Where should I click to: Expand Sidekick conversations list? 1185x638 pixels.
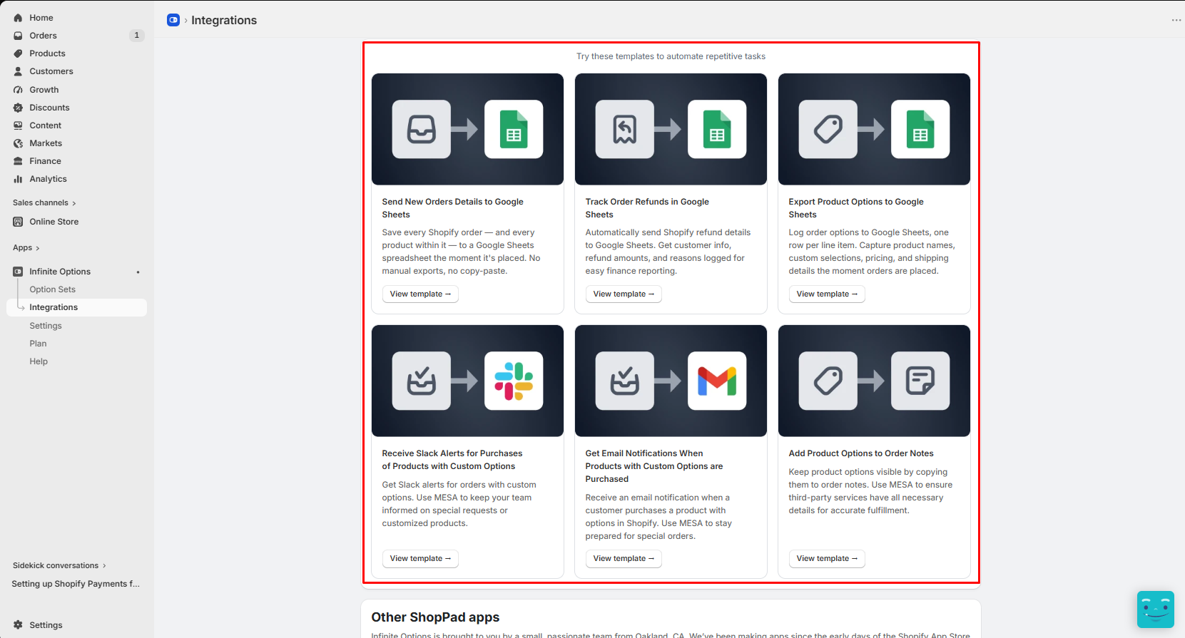click(x=59, y=566)
